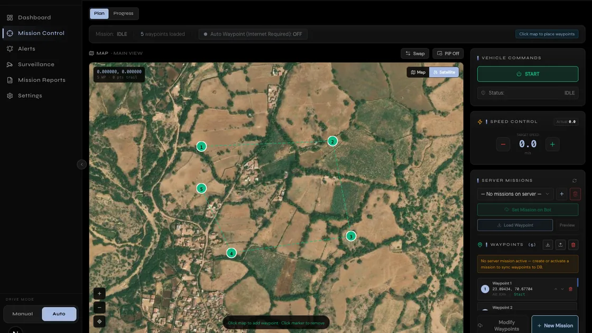Set drive mode to Auto
592x333 pixels.
[x=59, y=314]
